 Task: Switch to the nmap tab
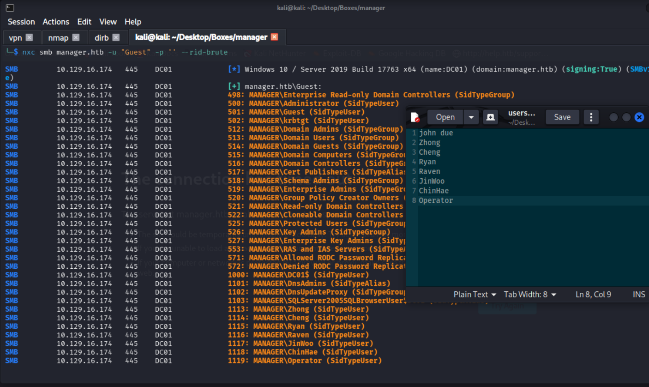[x=58, y=37]
